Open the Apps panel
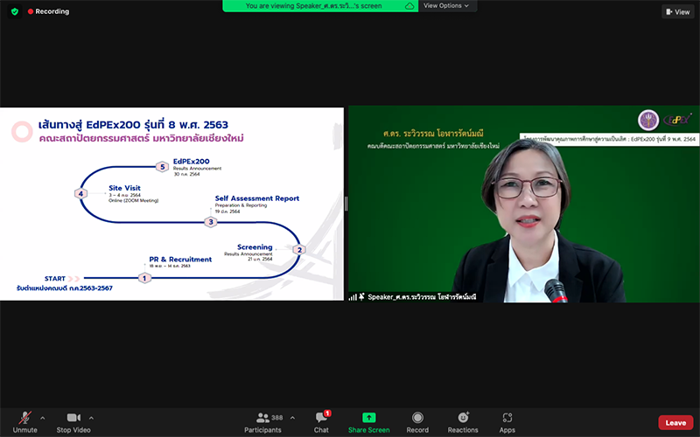Screen dimensions: 700x437 tap(507, 422)
